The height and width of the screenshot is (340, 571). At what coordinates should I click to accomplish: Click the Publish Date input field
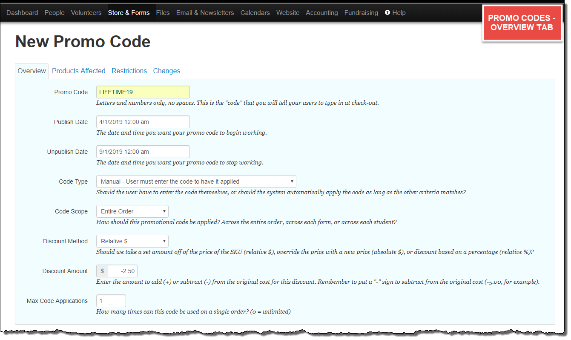click(143, 122)
